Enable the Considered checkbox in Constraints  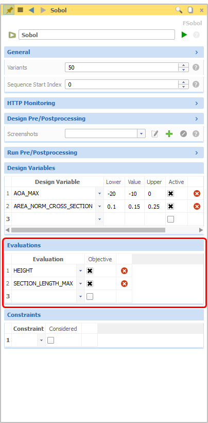50,341
